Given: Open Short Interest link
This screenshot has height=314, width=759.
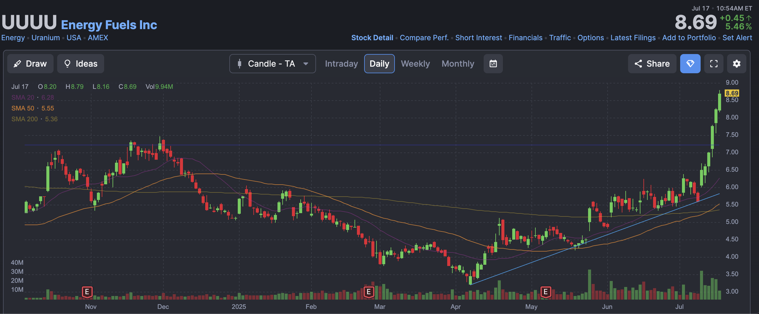Looking at the screenshot, I should (x=479, y=38).
